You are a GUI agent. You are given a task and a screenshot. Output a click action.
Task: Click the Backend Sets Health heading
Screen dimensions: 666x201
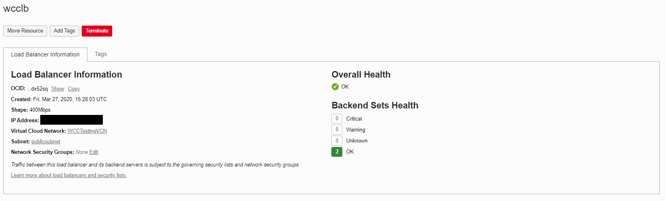point(375,105)
